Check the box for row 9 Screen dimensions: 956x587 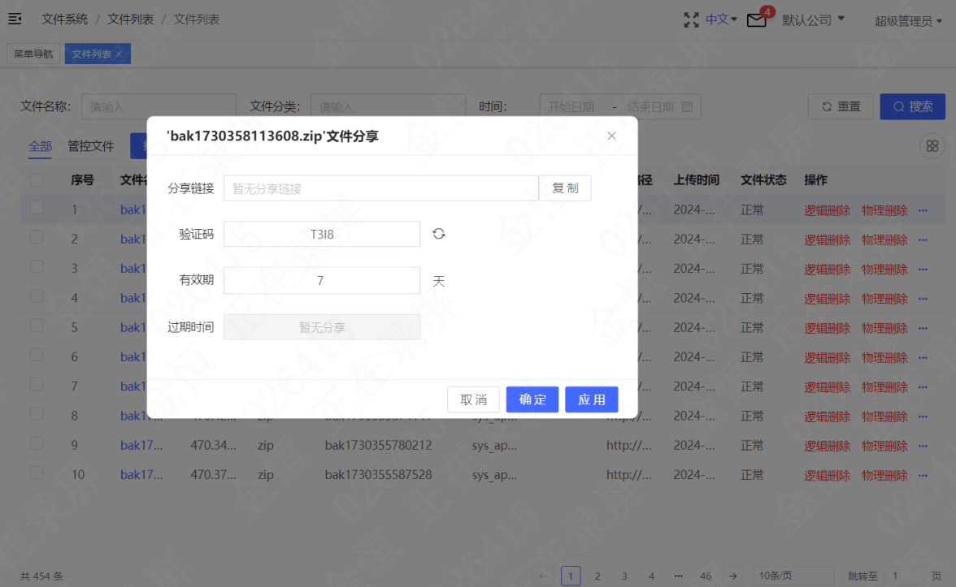37,444
